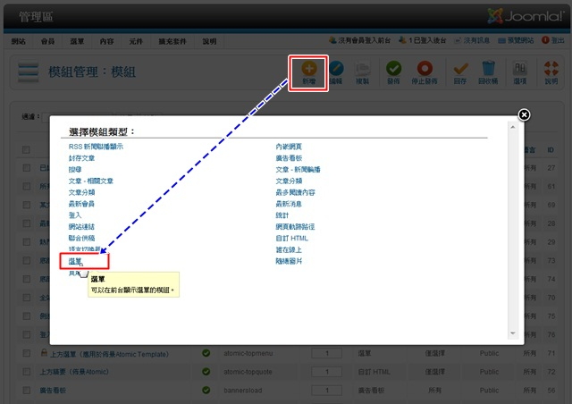Select 隨機圖片 module type
572x404 pixels.
pyautogui.click(x=289, y=261)
